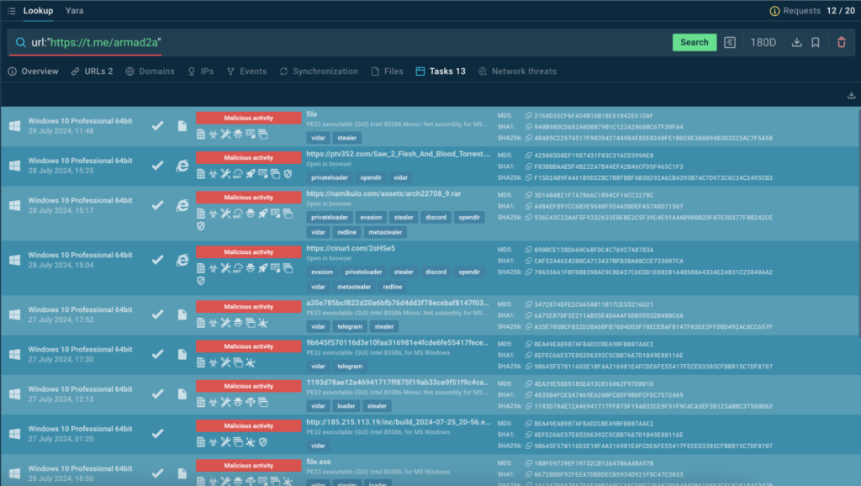861x486 pixels.
Task: Open the list menu left of Lookup
Action: [11, 11]
